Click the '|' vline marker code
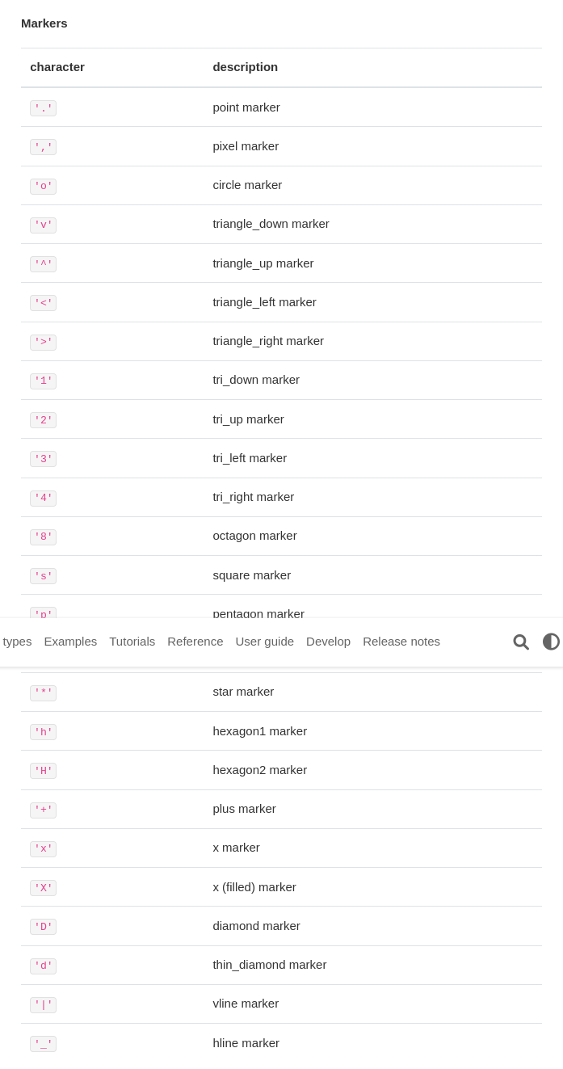This screenshot has height=1069, width=563. (x=44, y=1005)
